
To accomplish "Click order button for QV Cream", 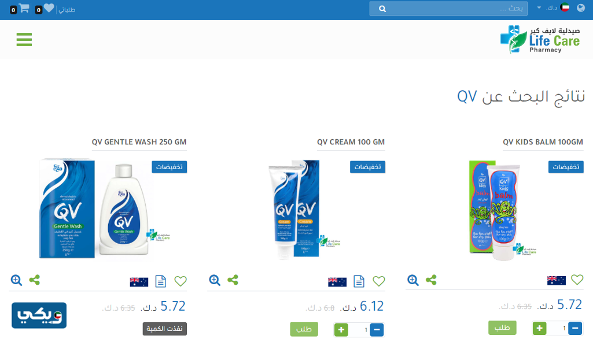I will [304, 329].
